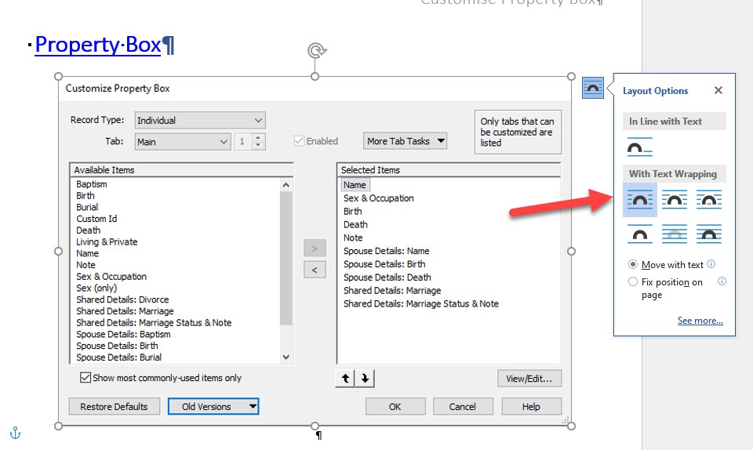Click the OK button
This screenshot has height=450, width=753.
[395, 406]
